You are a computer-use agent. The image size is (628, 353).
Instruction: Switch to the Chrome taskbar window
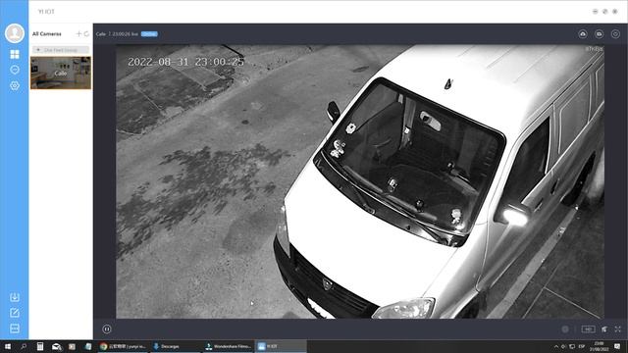[x=123, y=346]
